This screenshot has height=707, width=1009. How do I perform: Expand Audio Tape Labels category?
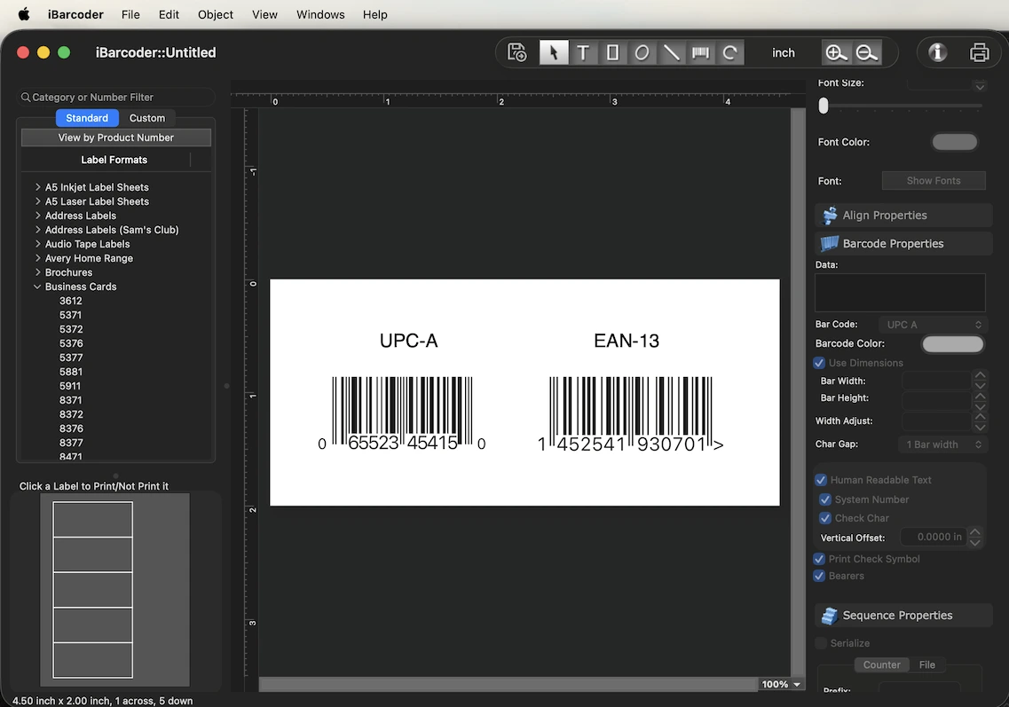coord(38,244)
